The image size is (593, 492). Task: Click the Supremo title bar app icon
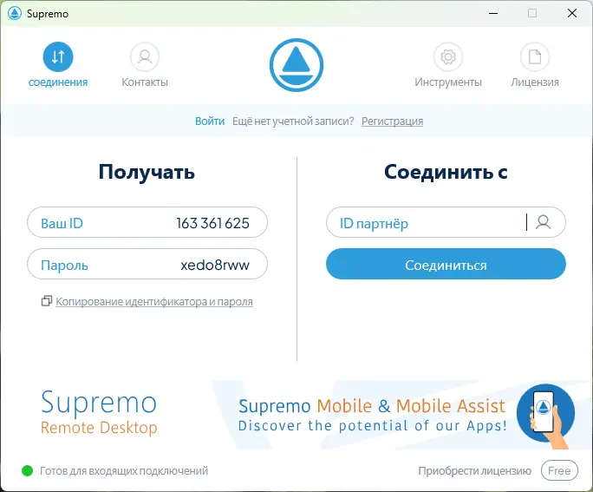[15, 13]
